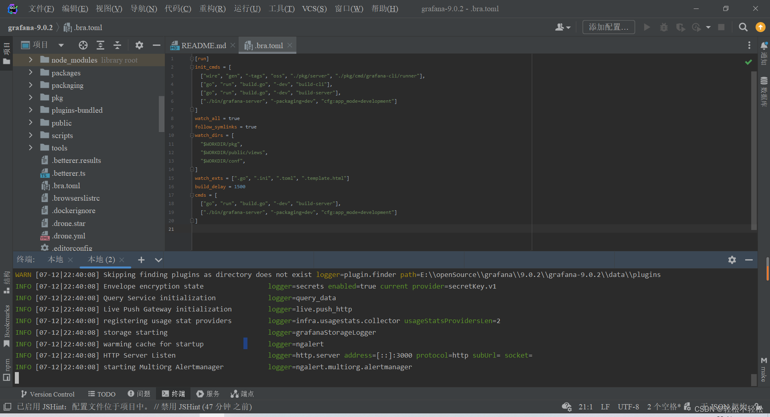Open the Database sidebar tool window

[x=764, y=91]
